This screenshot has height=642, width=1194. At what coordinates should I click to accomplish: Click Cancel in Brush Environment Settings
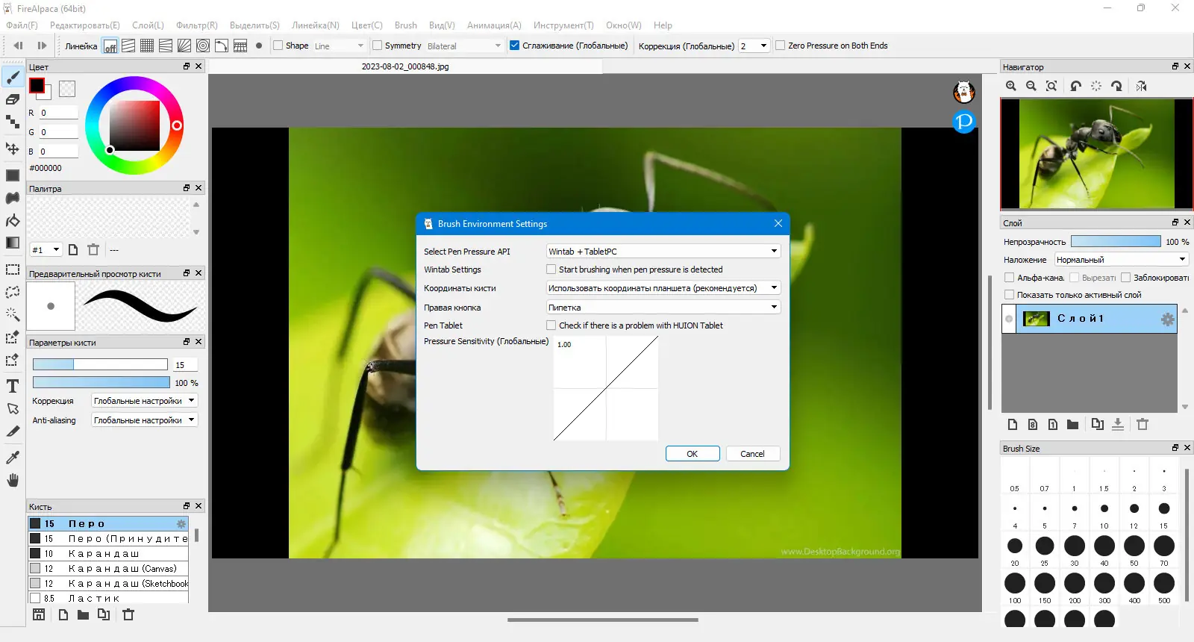click(752, 454)
